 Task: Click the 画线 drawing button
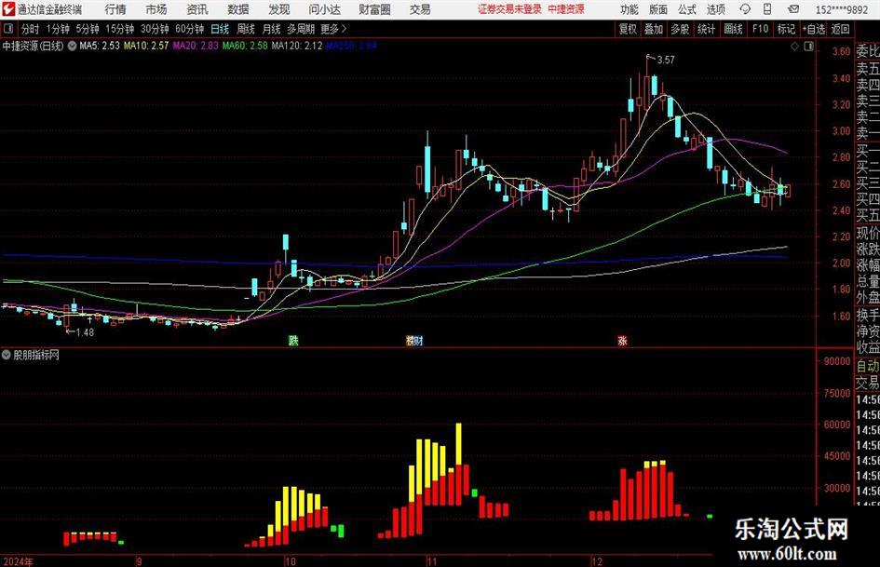[x=733, y=29]
